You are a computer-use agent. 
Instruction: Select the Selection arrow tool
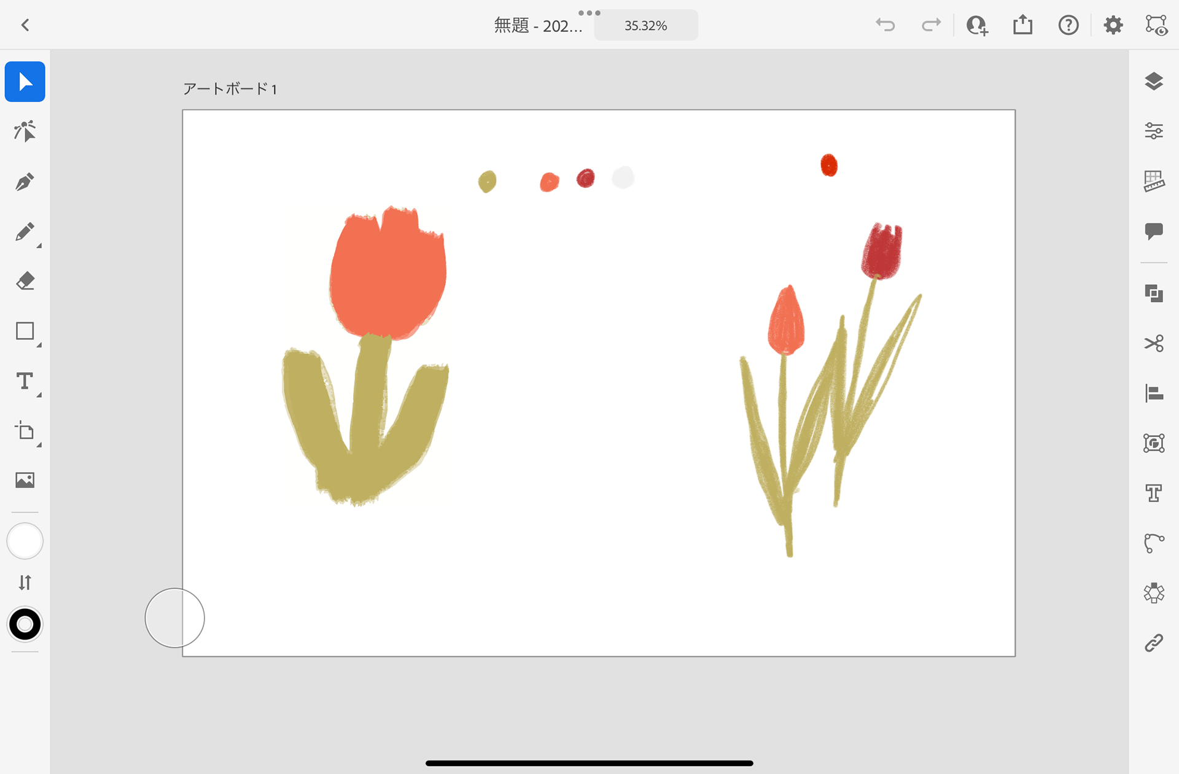click(x=25, y=82)
